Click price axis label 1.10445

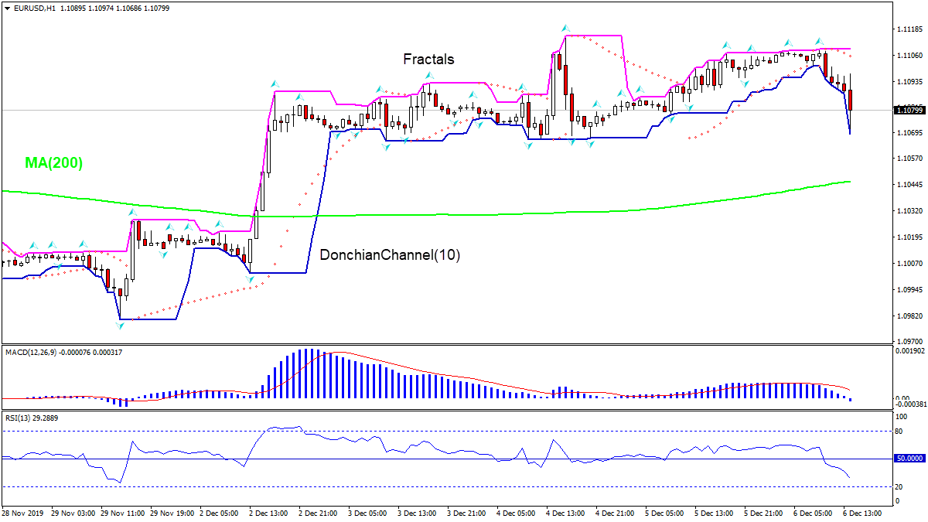point(910,185)
